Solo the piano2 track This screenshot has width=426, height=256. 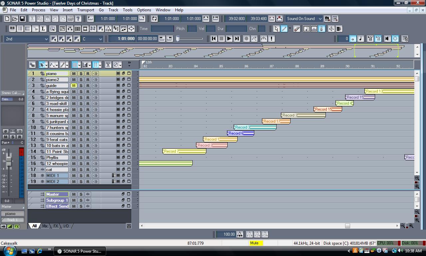click(81, 80)
